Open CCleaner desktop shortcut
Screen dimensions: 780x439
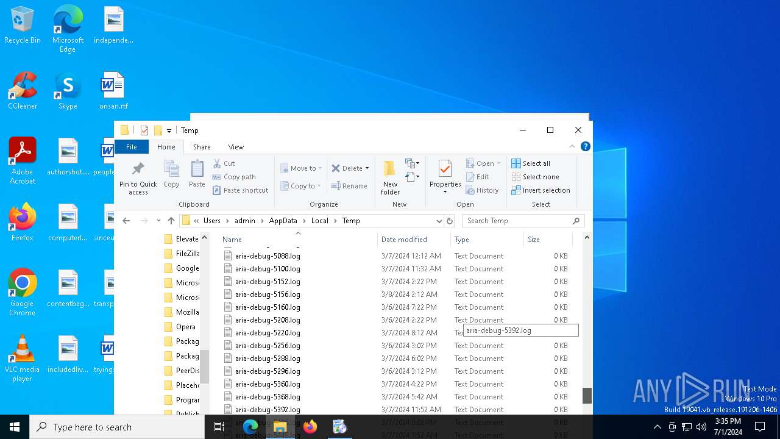click(23, 91)
